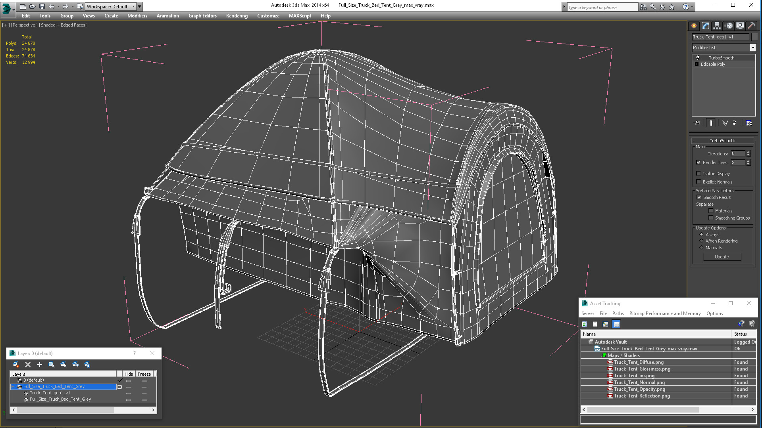Click the Pin Stack icon
762x428 pixels.
pyautogui.click(x=697, y=123)
